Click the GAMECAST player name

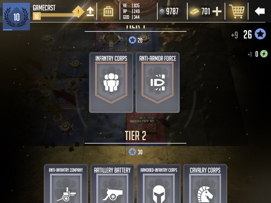pos(44,8)
